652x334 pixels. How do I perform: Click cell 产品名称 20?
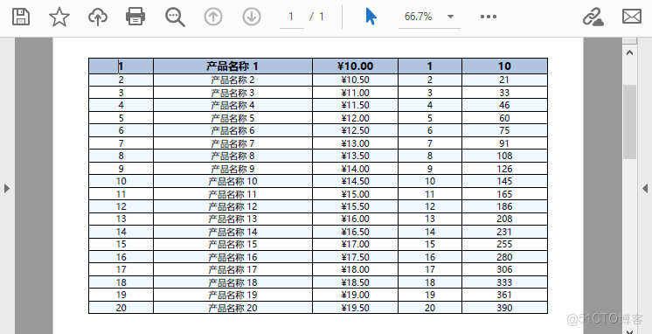[x=232, y=308]
